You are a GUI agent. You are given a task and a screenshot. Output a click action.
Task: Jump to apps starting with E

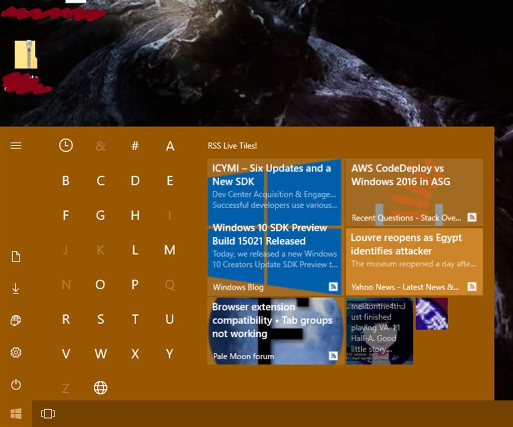[x=170, y=181]
